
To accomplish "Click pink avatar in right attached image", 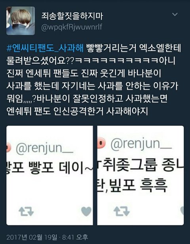I will pyautogui.click(x=101, y=143).
